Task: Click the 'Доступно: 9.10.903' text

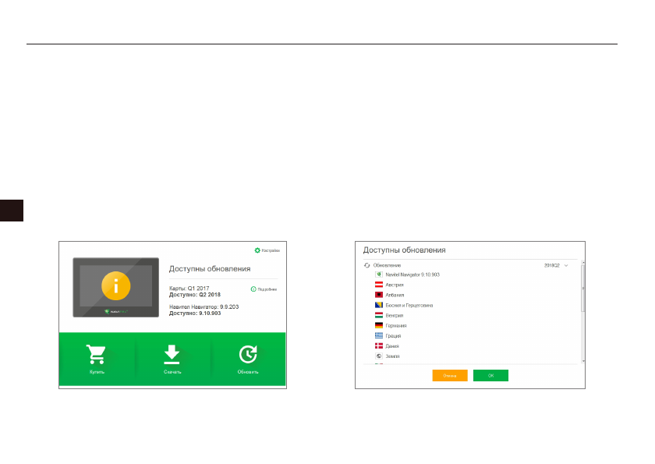Action: 195,313
